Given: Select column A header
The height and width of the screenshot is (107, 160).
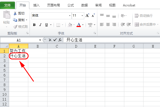Looking at the screenshot, I should (x=19, y=46).
